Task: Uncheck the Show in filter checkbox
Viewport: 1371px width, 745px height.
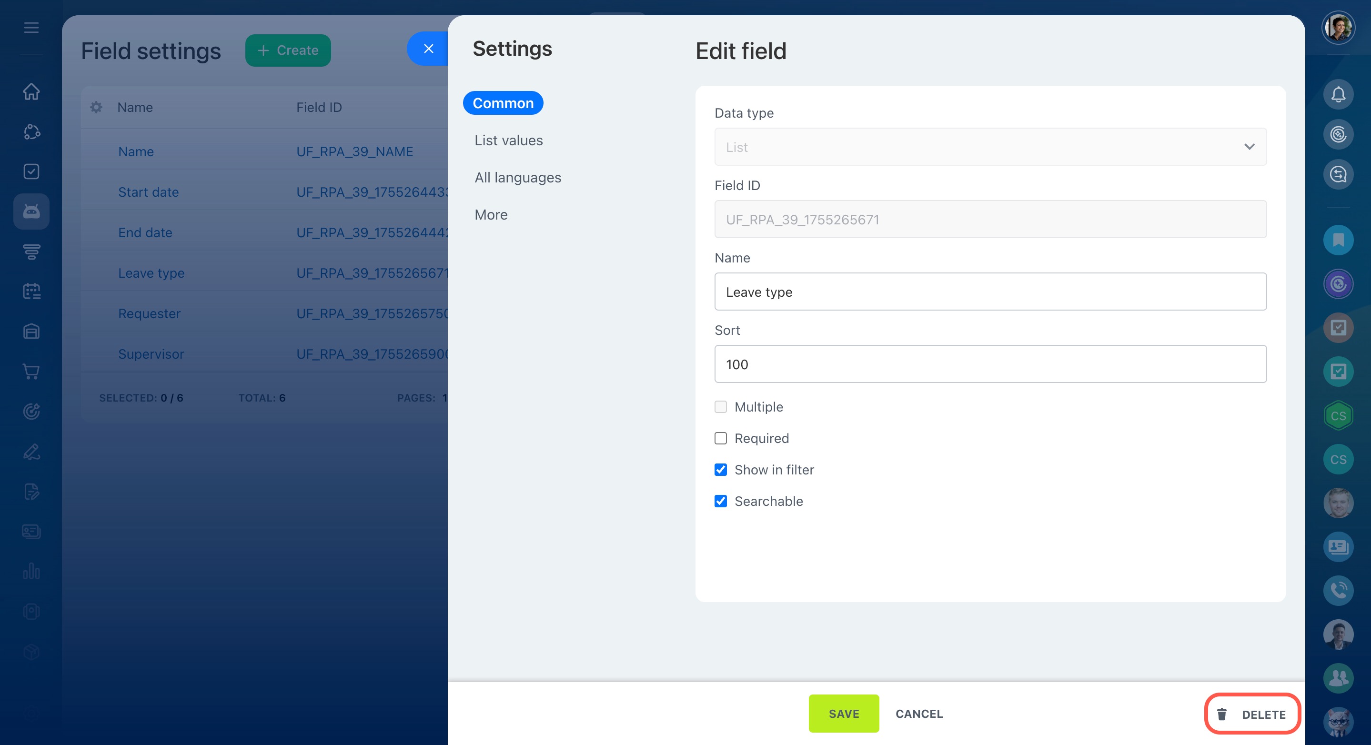Action: [721, 470]
